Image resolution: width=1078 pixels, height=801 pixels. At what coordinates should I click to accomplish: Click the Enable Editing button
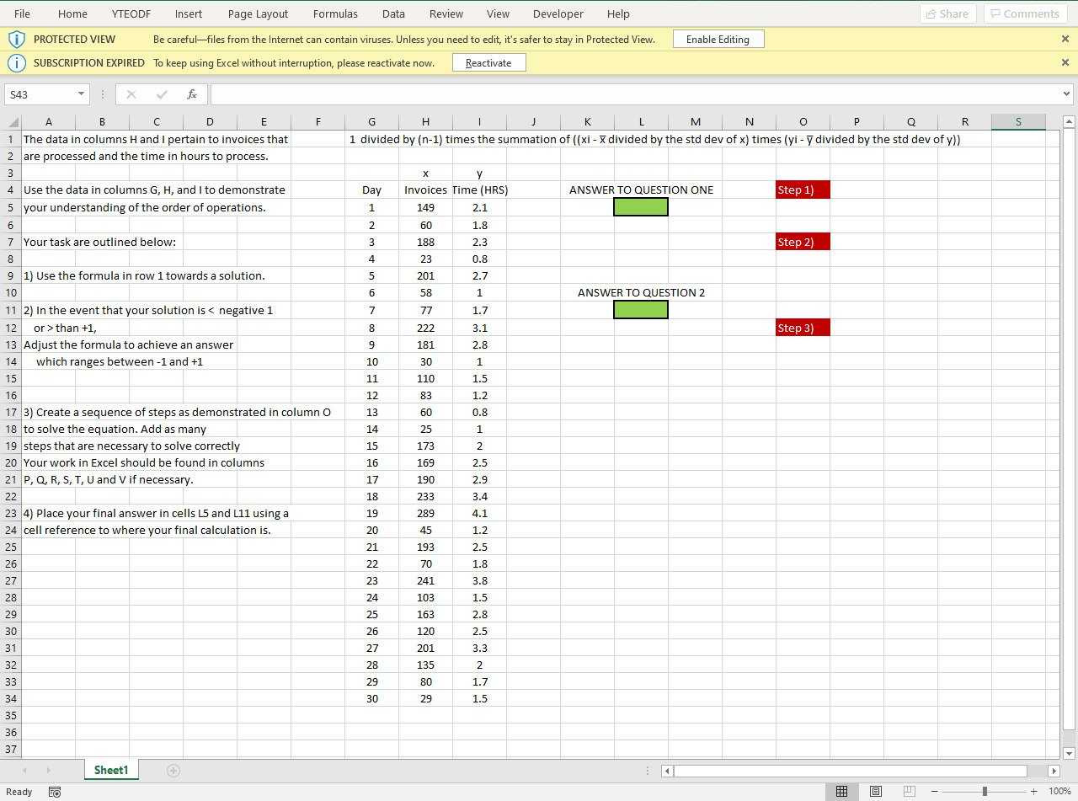tap(718, 38)
